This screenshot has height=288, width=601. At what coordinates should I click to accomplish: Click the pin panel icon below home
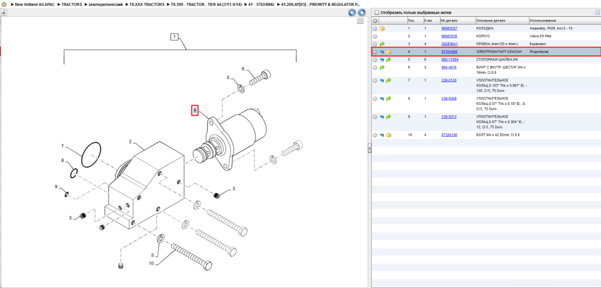click(4, 12)
